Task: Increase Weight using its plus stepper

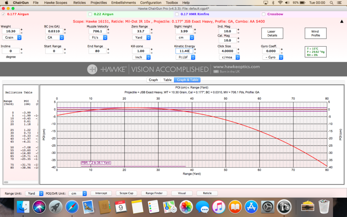Action: point(22,30)
